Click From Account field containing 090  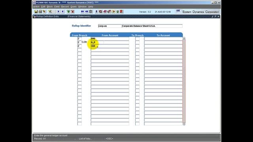coord(110,39)
